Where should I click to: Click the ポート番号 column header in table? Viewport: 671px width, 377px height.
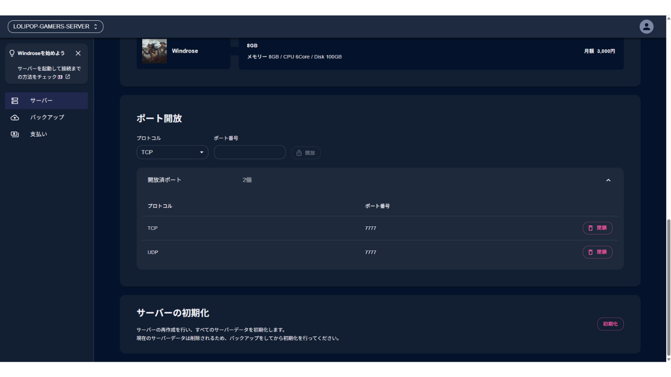click(x=377, y=206)
